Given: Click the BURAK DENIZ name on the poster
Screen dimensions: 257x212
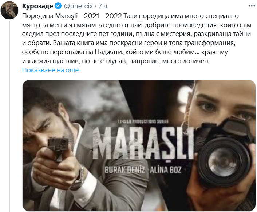Looking at the screenshot, I should (x=125, y=170).
